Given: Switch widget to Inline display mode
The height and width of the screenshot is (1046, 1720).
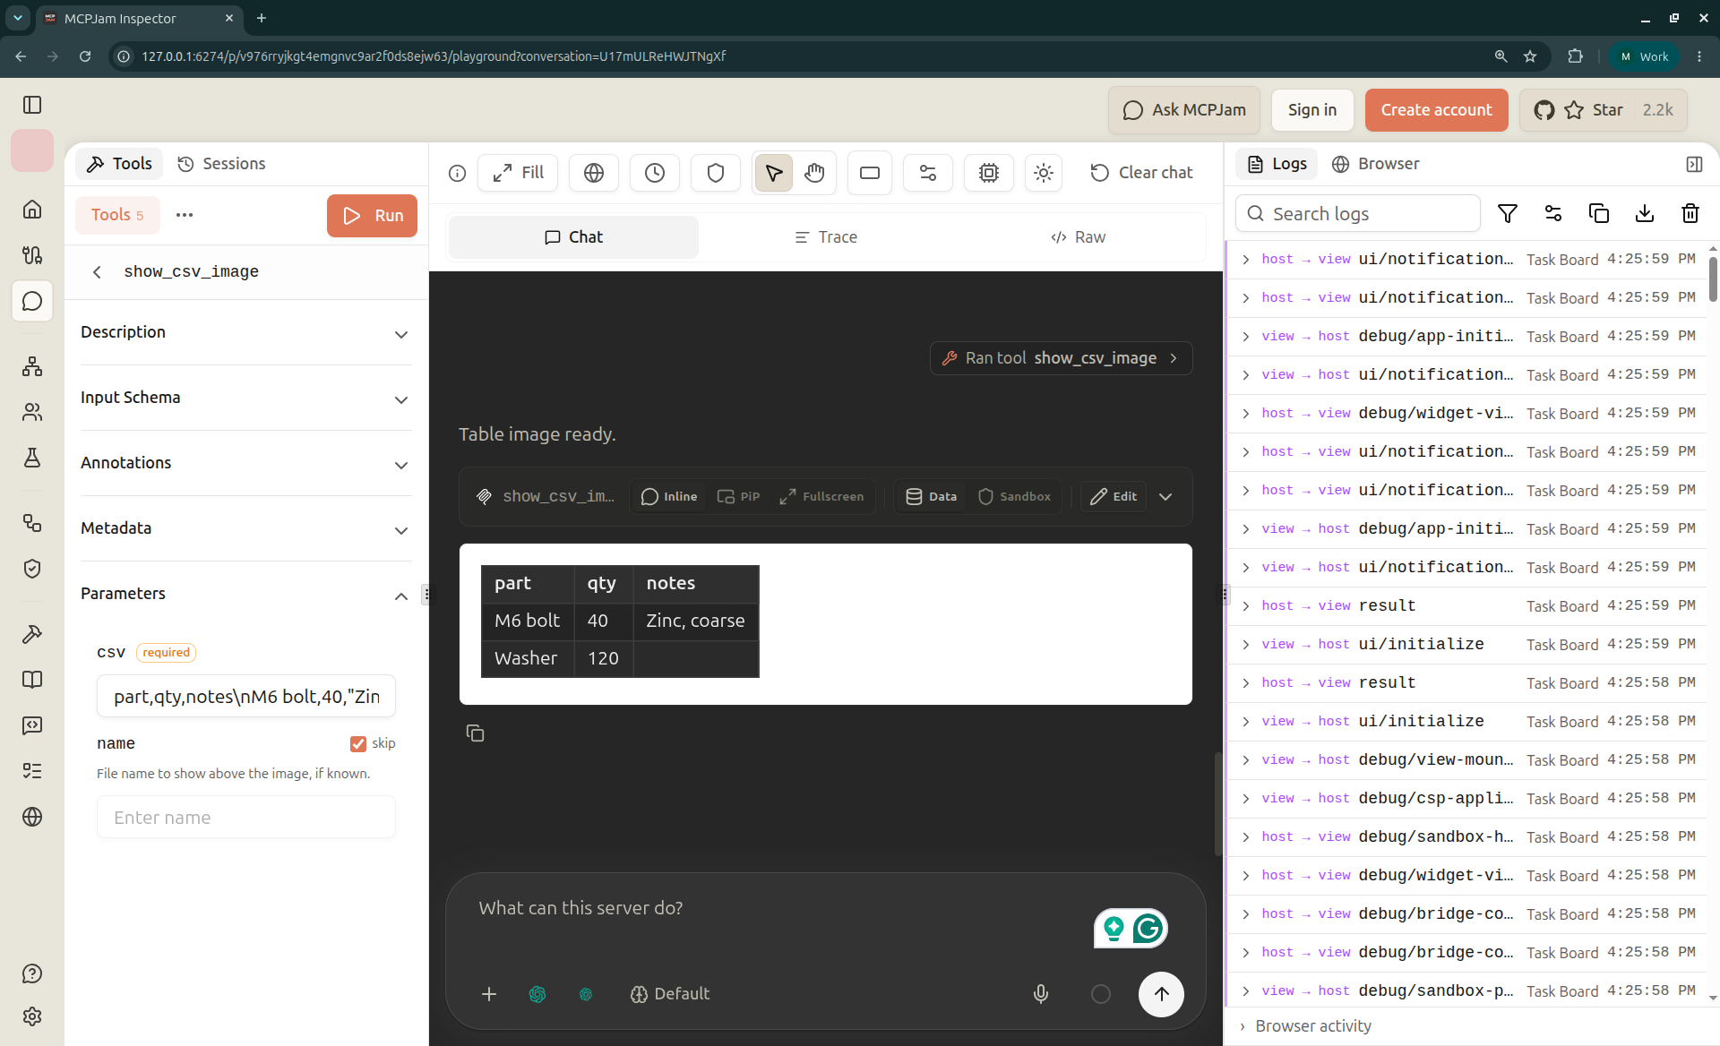Looking at the screenshot, I should coord(669,496).
